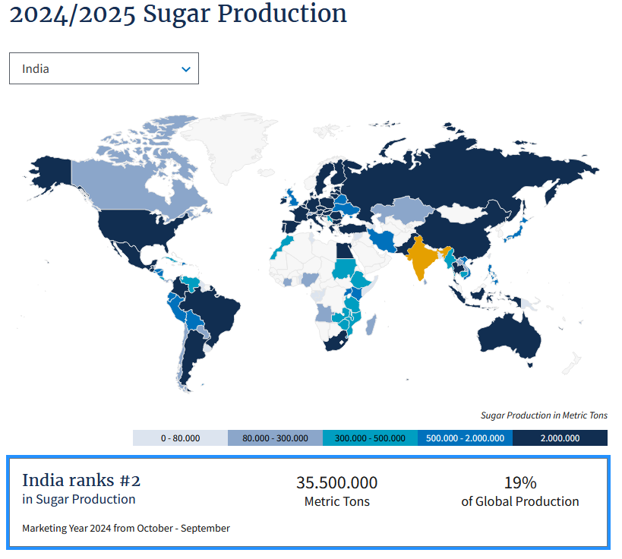
Task: Open the India country dropdown
Action: 103,68
